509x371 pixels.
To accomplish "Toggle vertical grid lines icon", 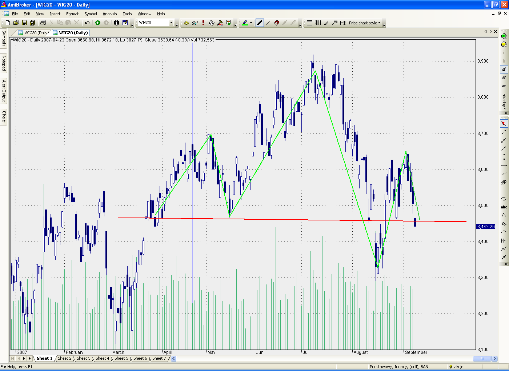I will pyautogui.click(x=318, y=23).
